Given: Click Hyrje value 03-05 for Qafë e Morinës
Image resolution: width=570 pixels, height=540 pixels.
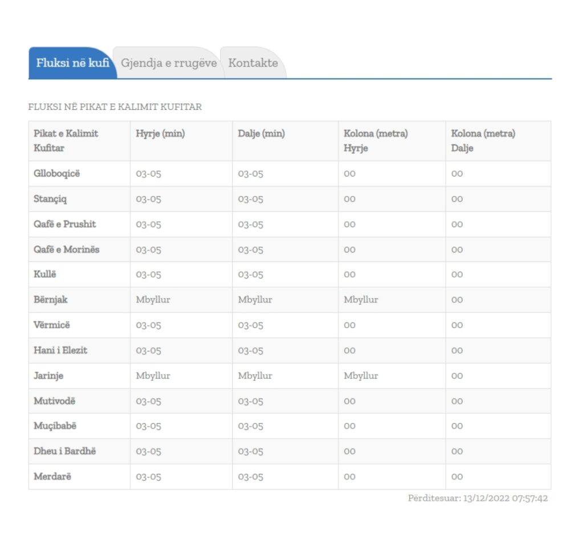Looking at the screenshot, I should point(148,250).
